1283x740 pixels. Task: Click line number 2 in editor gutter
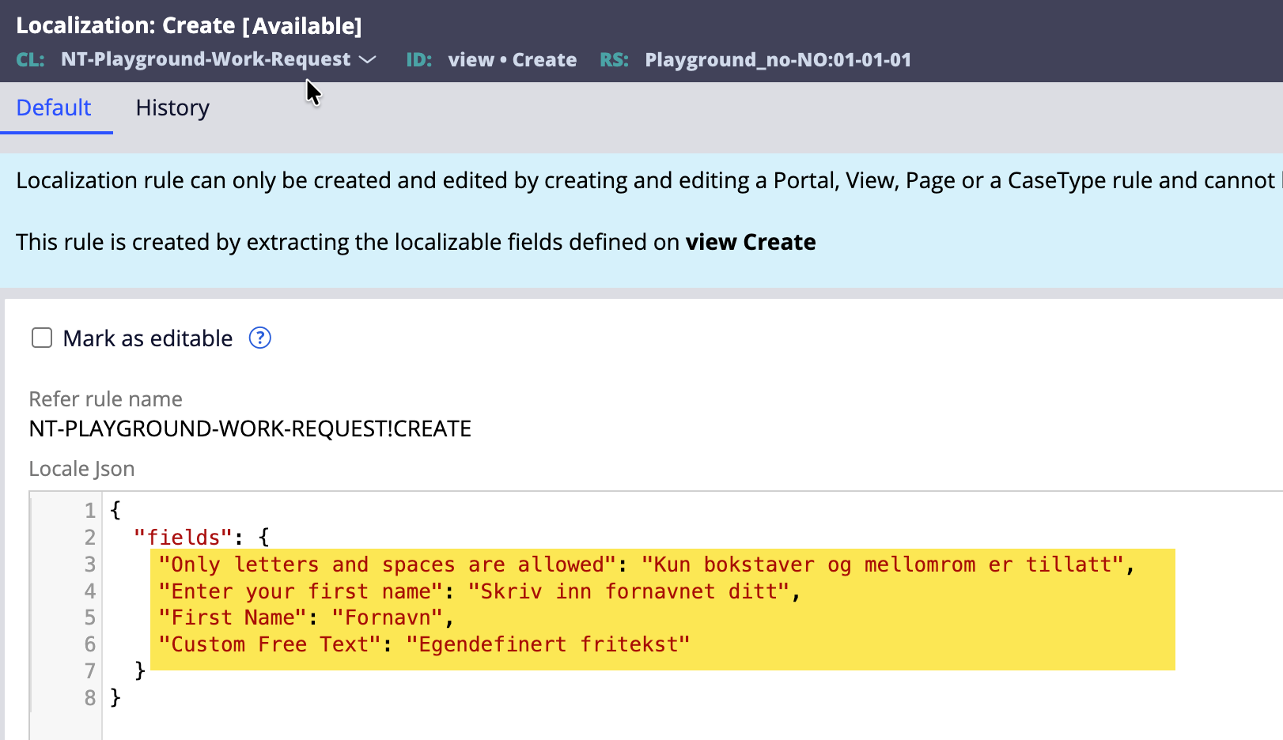pos(90,538)
